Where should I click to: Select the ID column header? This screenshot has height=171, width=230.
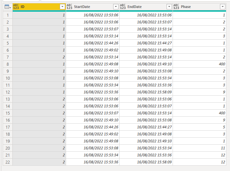pyautogui.click(x=39, y=7)
